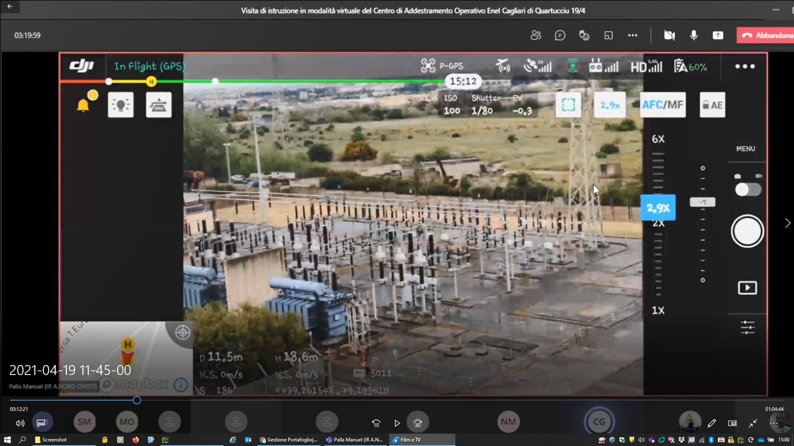Expand the right side arrow chevron
Screen dimensions: 794x446
click(x=787, y=223)
